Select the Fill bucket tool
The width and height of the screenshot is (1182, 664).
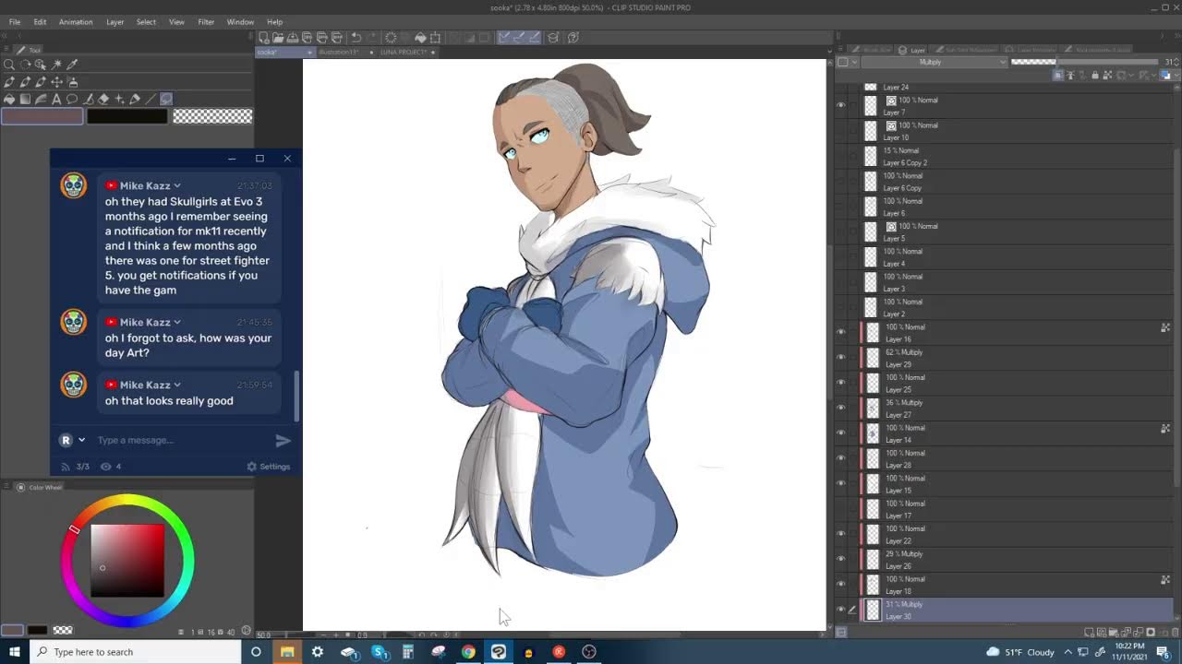(x=9, y=99)
